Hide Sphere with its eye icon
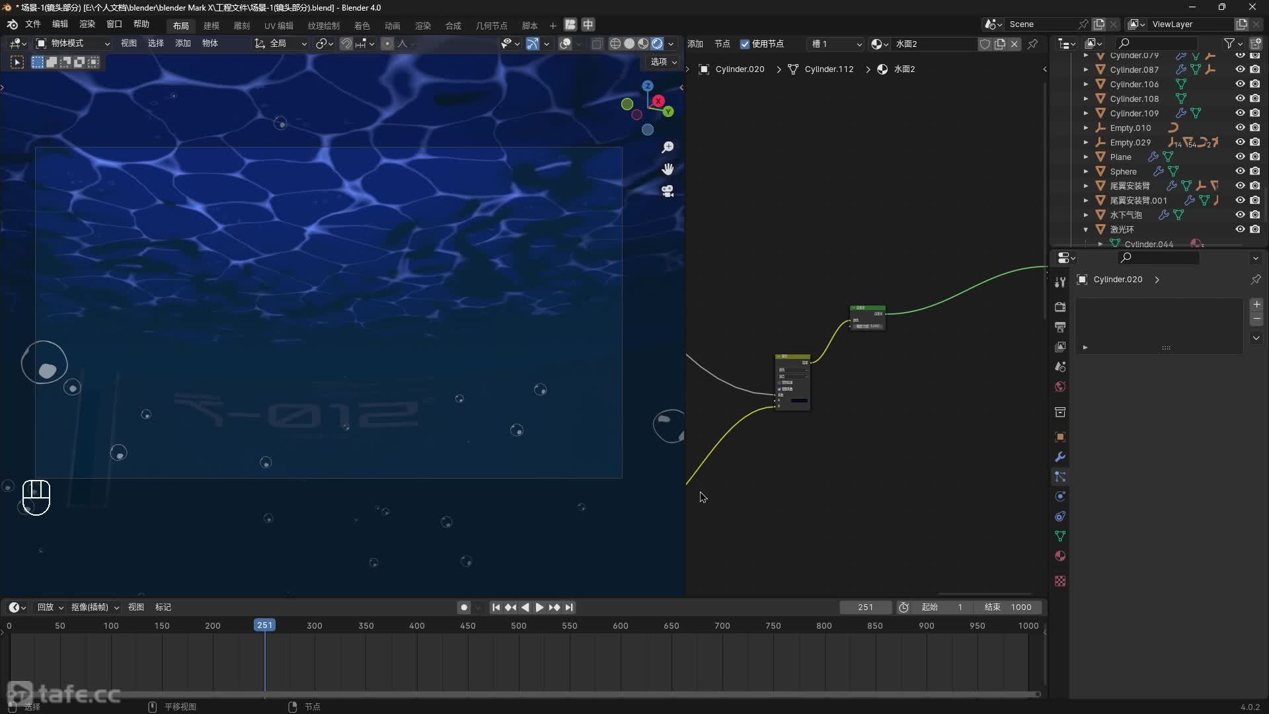1269x714 pixels. pos(1240,171)
